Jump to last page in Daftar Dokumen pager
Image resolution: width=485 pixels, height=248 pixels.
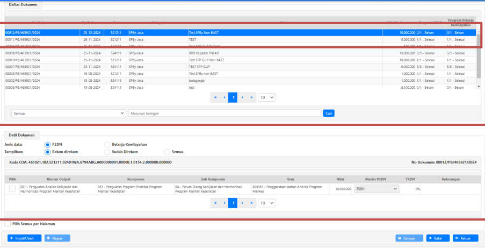point(251,97)
